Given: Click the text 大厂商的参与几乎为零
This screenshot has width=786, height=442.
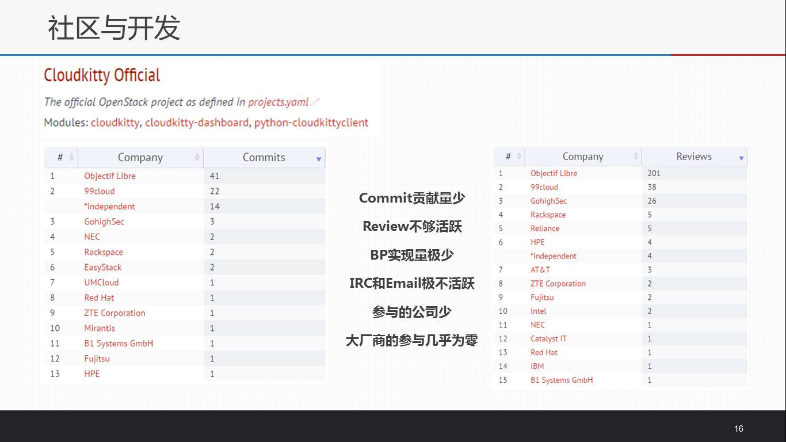Looking at the screenshot, I should click(x=412, y=340).
